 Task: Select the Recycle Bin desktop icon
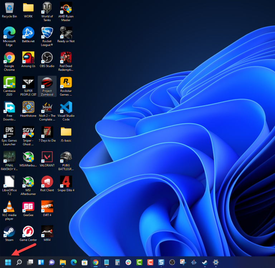point(9,10)
